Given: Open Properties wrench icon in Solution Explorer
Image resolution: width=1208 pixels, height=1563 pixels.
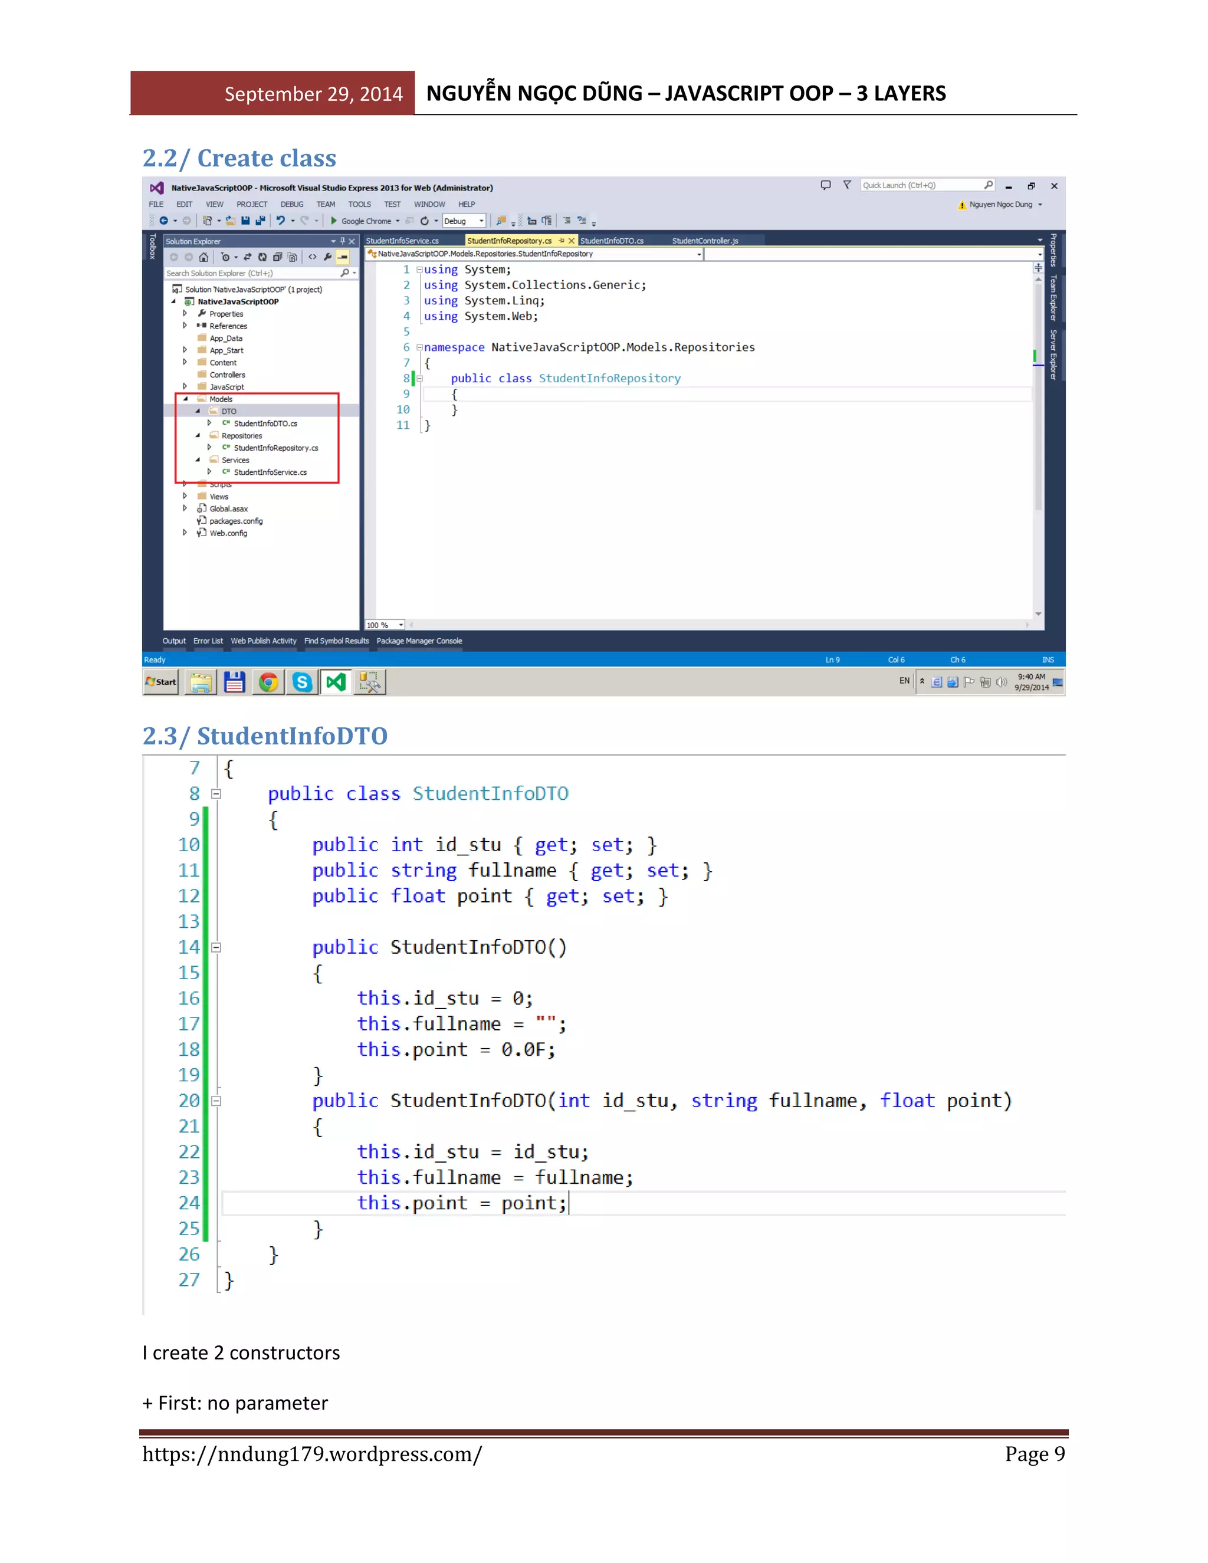Looking at the screenshot, I should 328,257.
